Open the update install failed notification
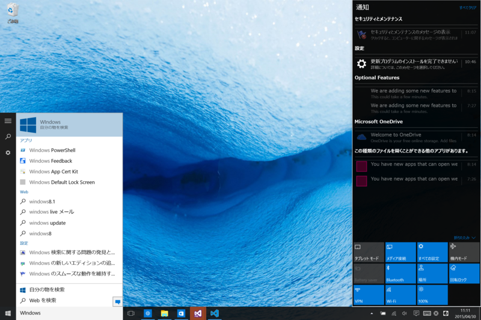The height and width of the screenshot is (320, 481). (x=416, y=64)
